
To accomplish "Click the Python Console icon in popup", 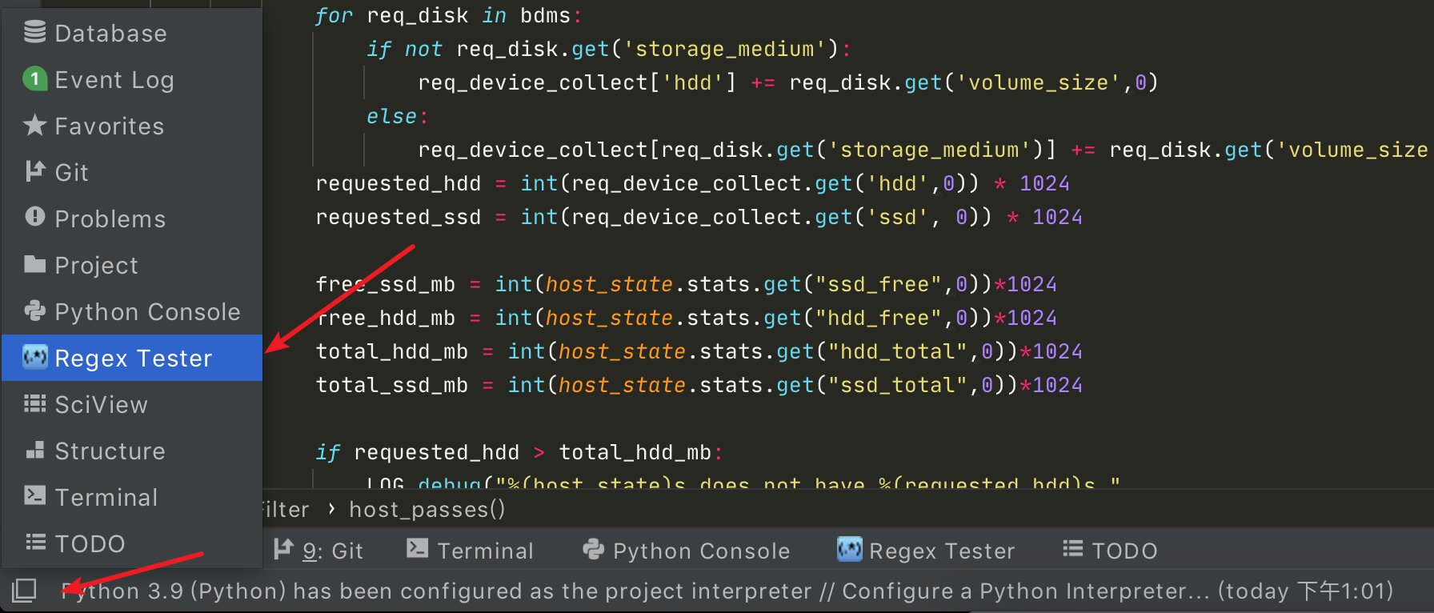I will pos(34,311).
